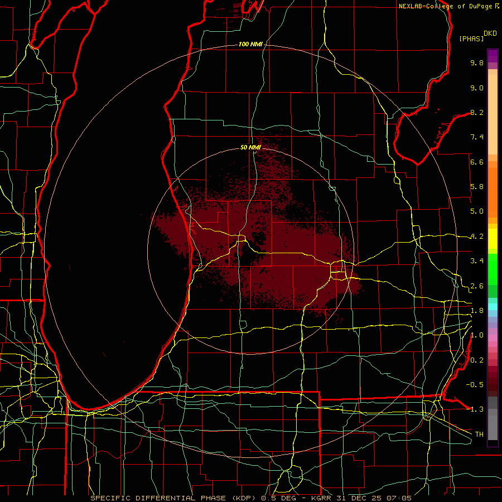Screen dimensions: 502x502
Task: Select the pink color bar segment
Action: [493, 338]
